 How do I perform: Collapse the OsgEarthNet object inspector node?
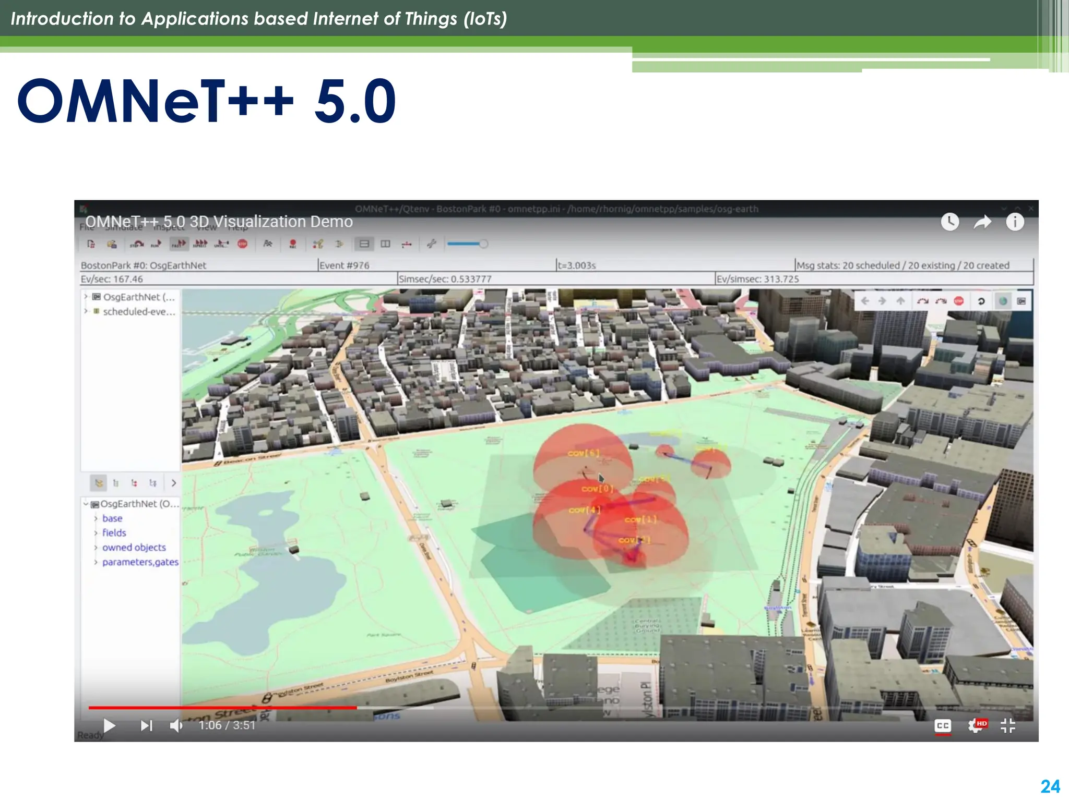click(x=86, y=504)
